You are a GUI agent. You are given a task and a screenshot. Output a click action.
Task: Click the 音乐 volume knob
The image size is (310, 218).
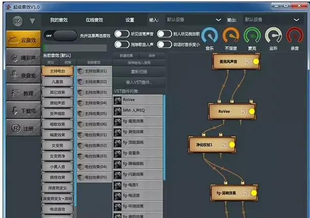click(210, 35)
